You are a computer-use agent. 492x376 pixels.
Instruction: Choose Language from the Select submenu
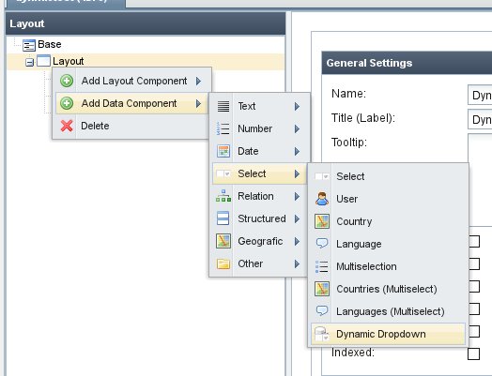point(388,244)
